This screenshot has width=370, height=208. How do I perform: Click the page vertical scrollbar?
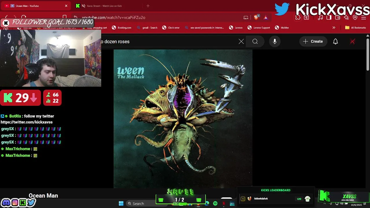[368, 54]
